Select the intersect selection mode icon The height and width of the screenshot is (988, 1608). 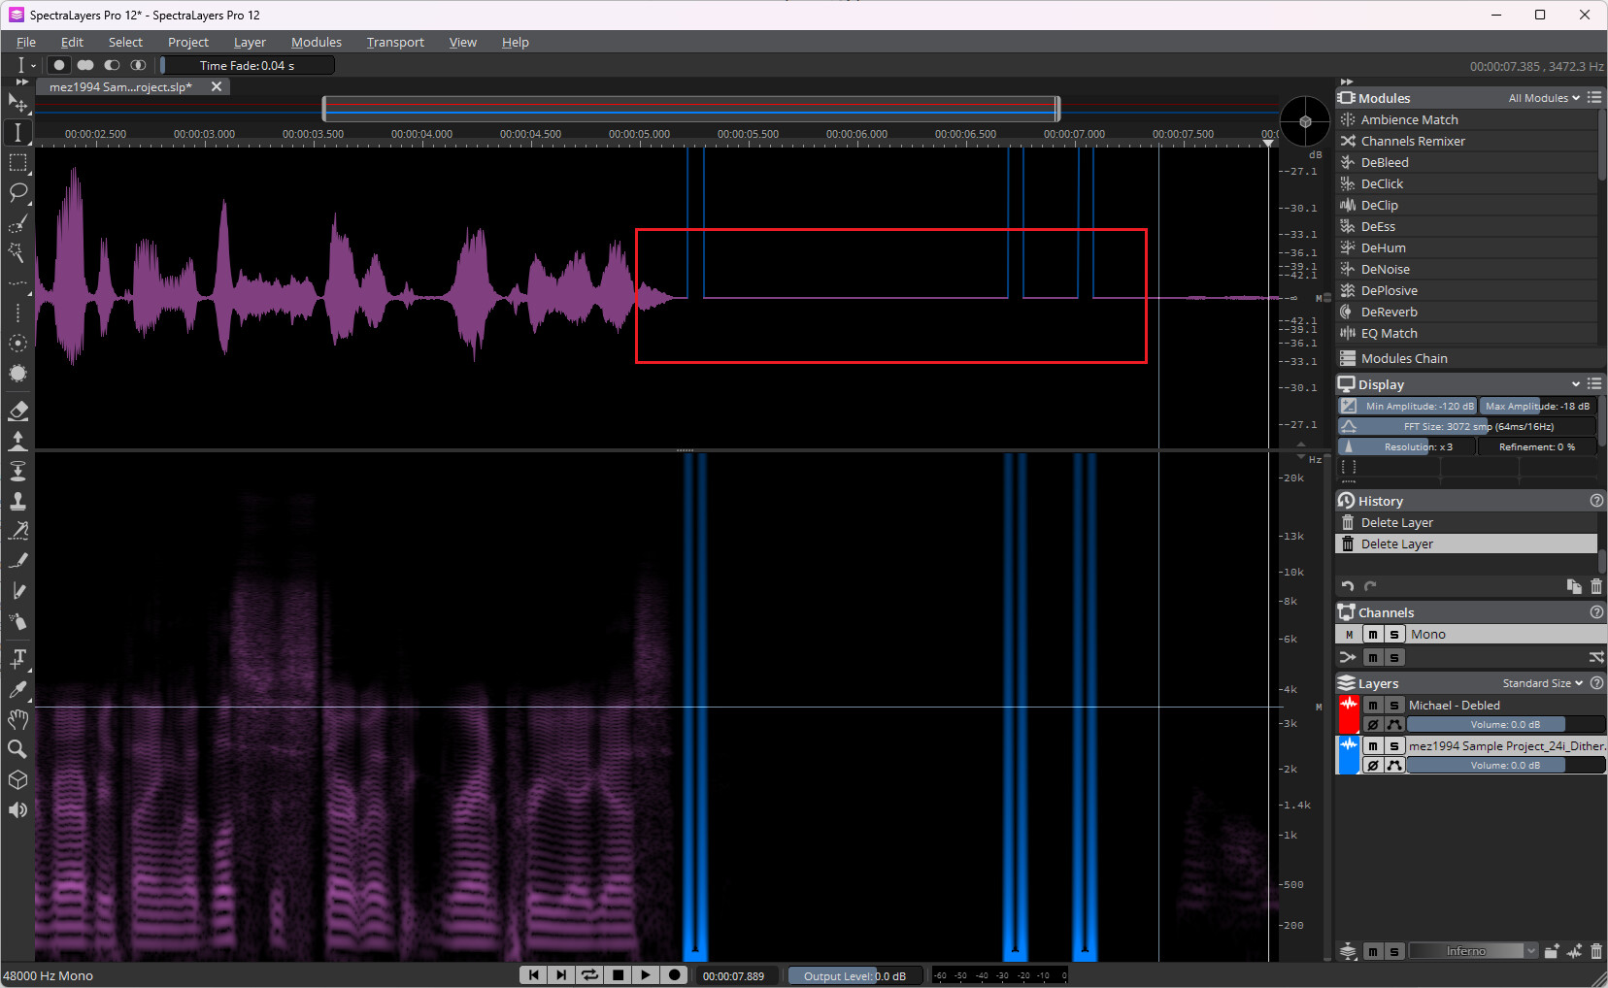(x=139, y=65)
